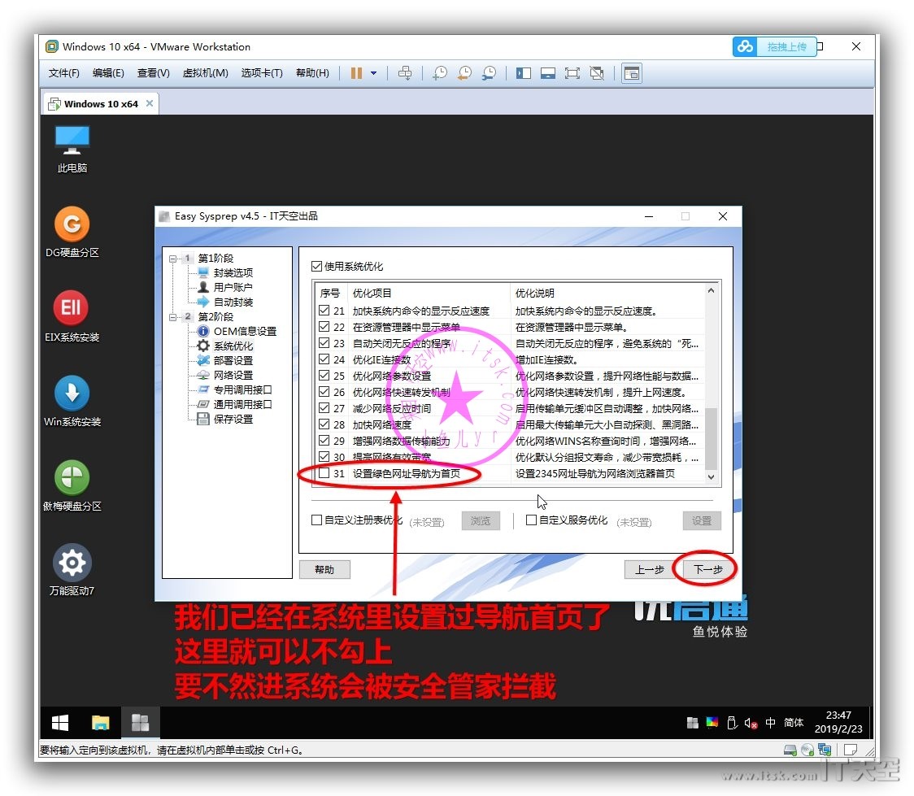Collapse the 第1阶段 tree node
This screenshot has width=914, height=796.
tap(172, 258)
